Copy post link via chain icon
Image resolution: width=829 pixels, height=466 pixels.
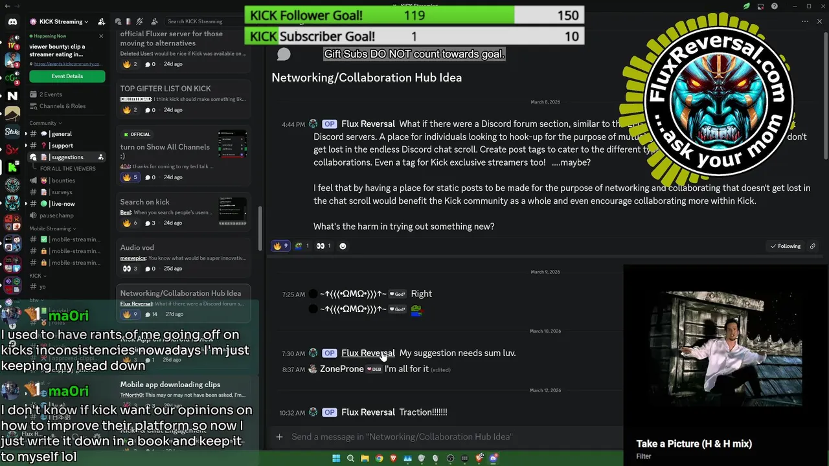coord(812,246)
